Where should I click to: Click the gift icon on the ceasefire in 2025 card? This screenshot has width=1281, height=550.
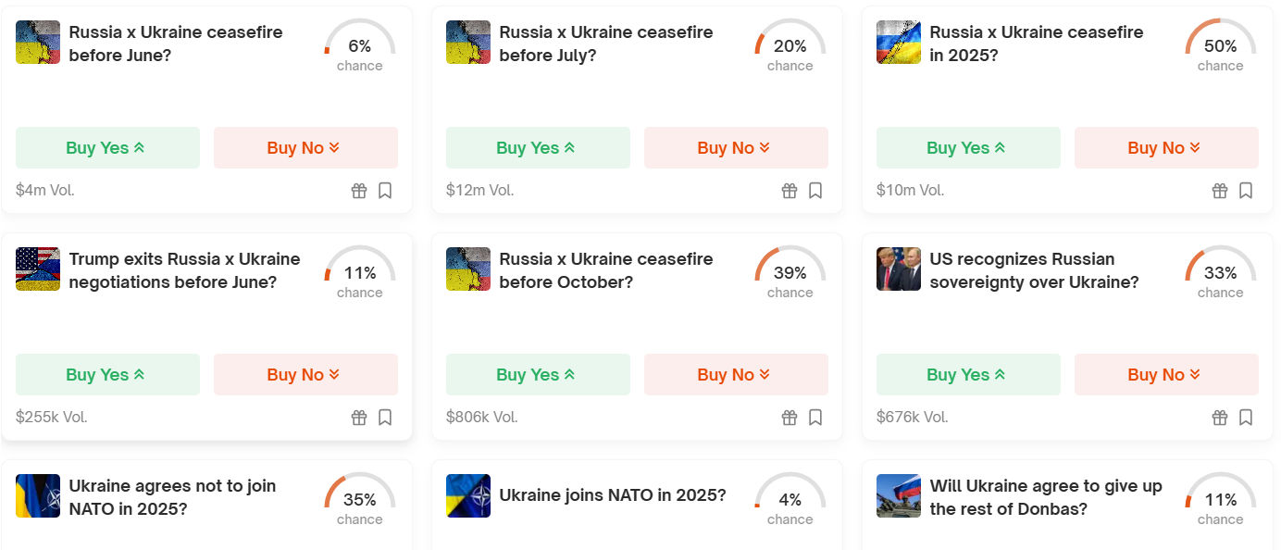point(1220,190)
